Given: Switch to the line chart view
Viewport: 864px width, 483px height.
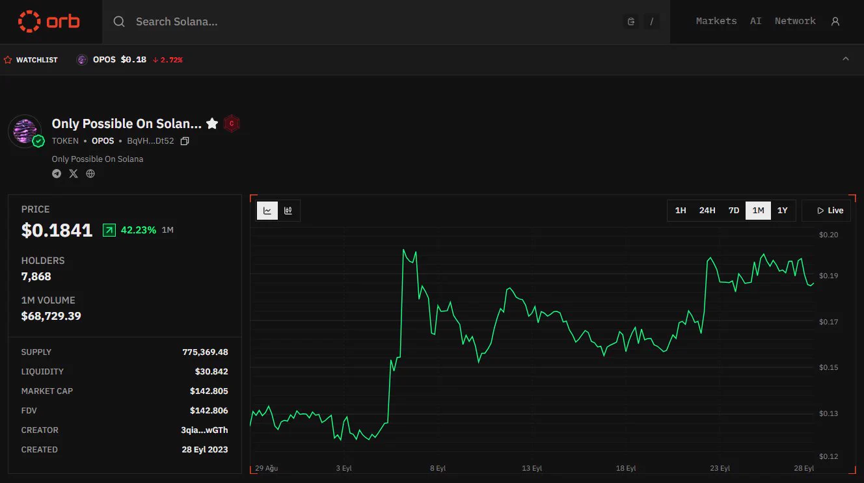Looking at the screenshot, I should [267, 211].
